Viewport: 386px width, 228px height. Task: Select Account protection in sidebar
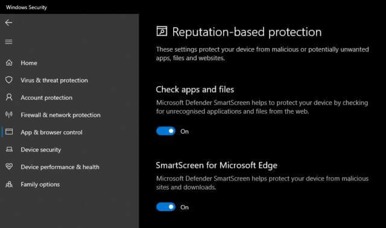pos(46,97)
